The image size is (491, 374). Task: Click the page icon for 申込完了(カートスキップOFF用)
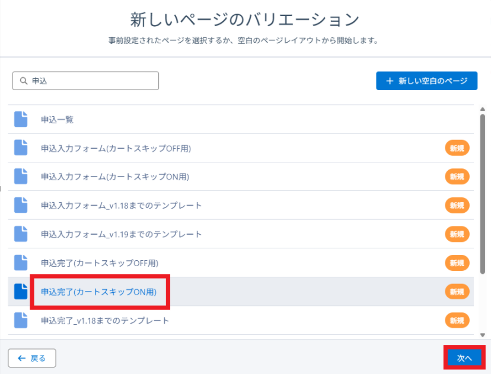pyautogui.click(x=21, y=263)
